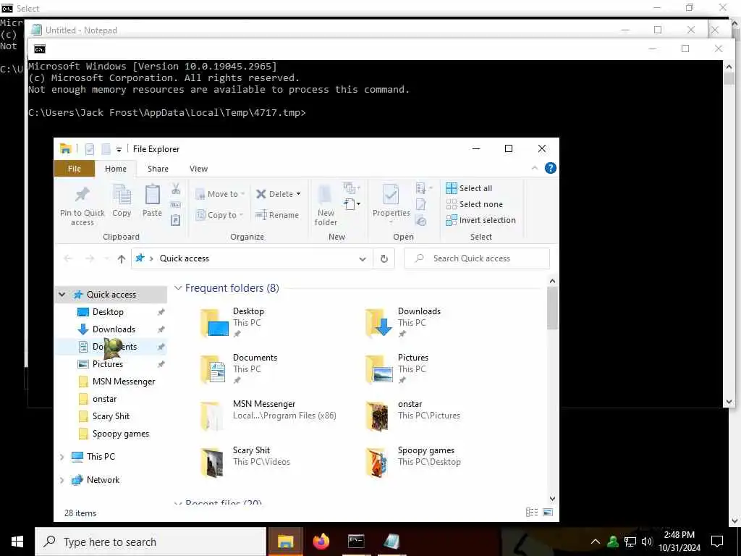Click the Command Prompt taskbar icon
The width and height of the screenshot is (741, 556).
tap(356, 542)
